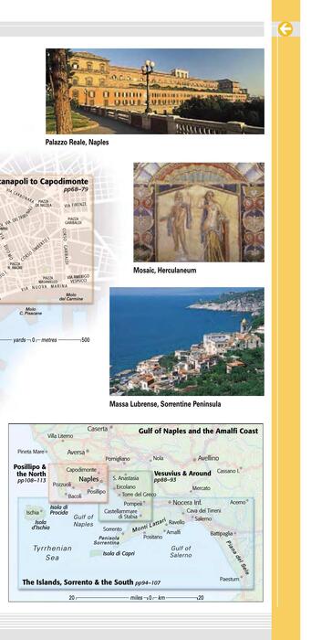Open the Mosaic, Herculaneum image
The width and height of the screenshot is (332, 640).
[x=199, y=212]
